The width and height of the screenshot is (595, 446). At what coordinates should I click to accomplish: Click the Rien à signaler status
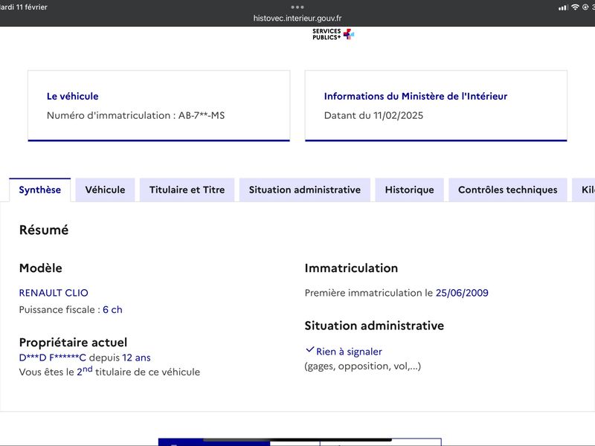(349, 352)
